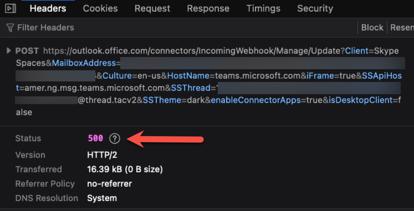
Task: Click the no-referrer policy value
Action: [109, 184]
